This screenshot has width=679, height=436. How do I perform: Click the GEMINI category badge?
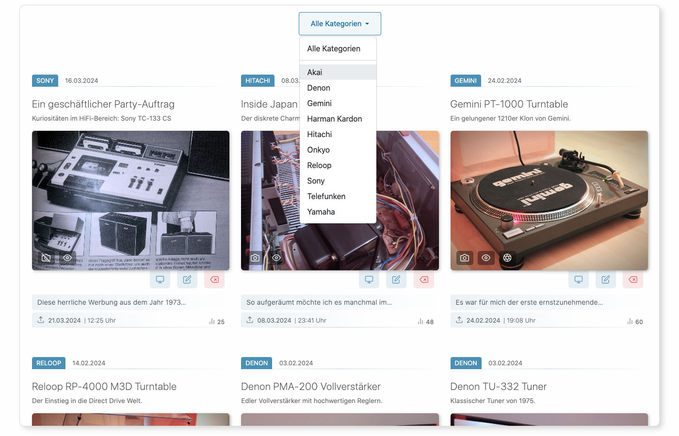(x=466, y=80)
